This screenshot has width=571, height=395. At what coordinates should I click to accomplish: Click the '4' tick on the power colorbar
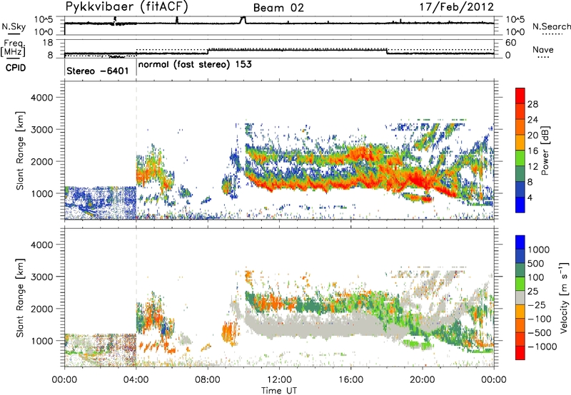coord(530,198)
